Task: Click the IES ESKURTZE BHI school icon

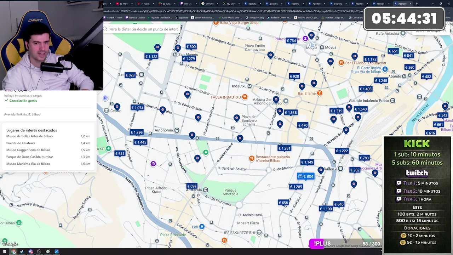Action: (x=259, y=232)
